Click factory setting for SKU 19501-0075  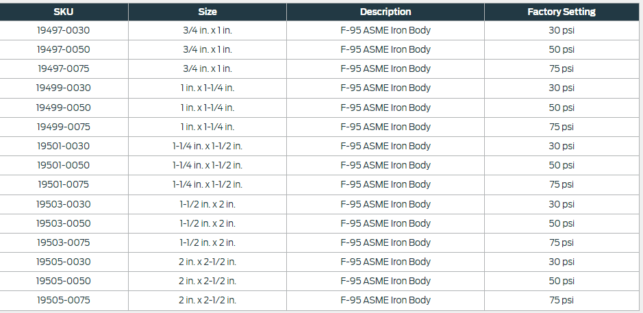tap(562, 185)
